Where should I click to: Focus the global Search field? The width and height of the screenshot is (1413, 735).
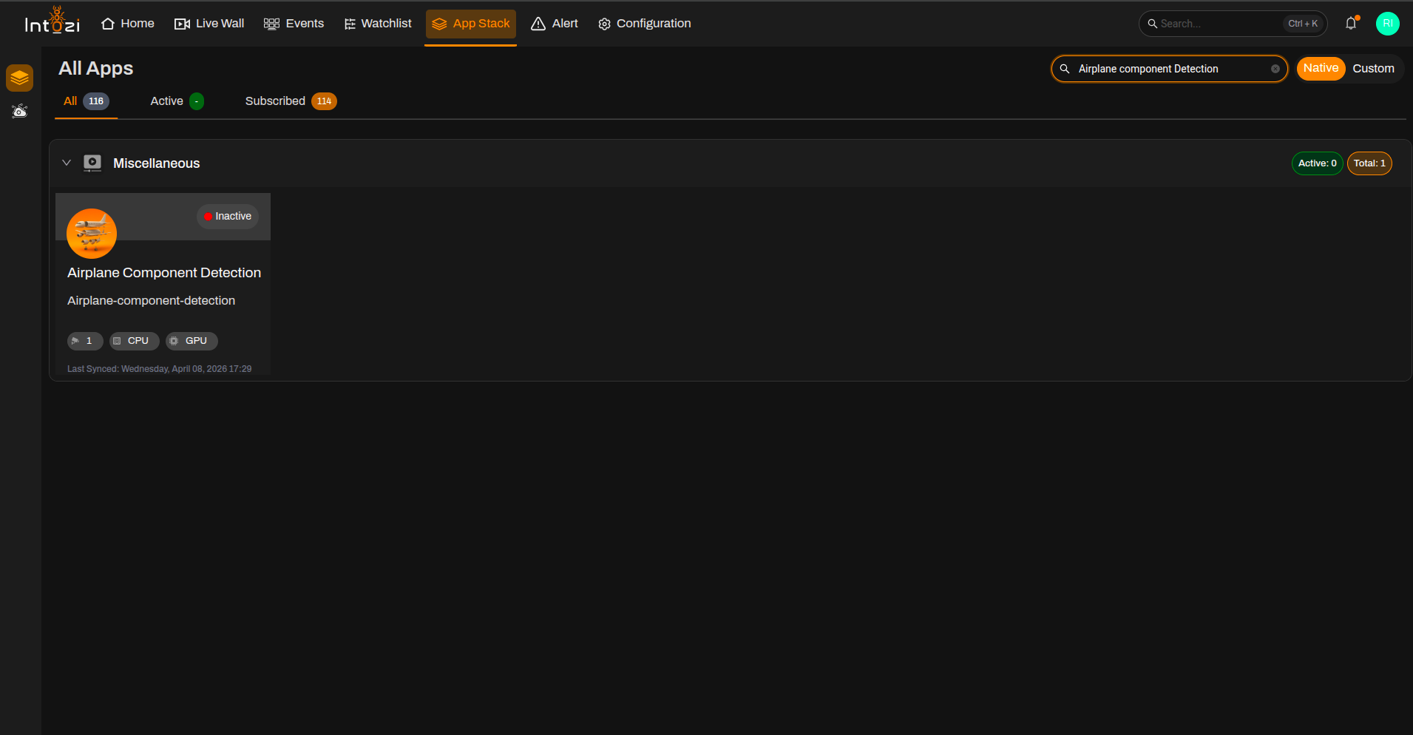[1233, 24]
